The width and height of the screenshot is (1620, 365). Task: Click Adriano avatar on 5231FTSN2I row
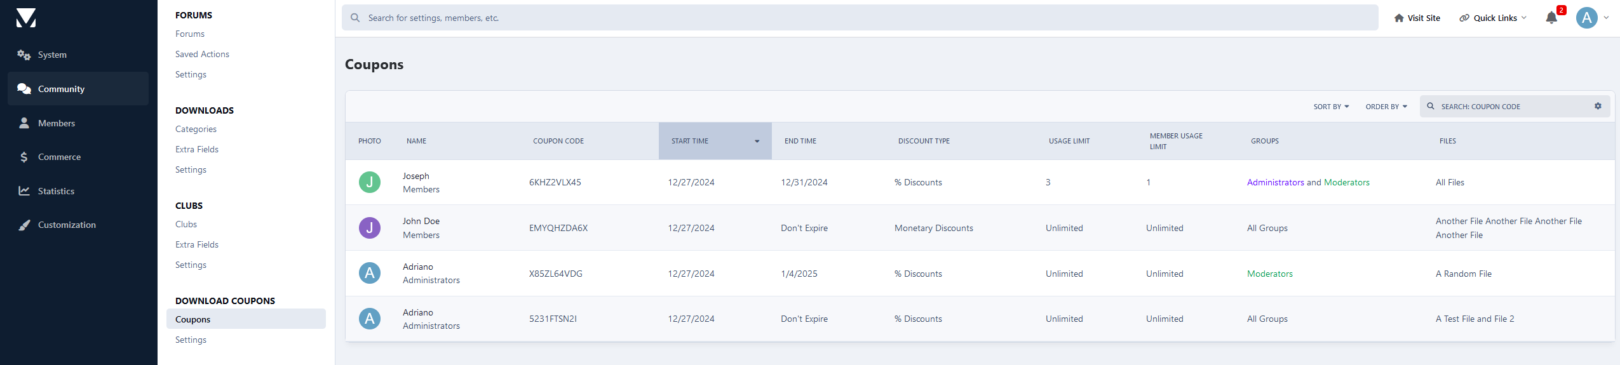(370, 319)
